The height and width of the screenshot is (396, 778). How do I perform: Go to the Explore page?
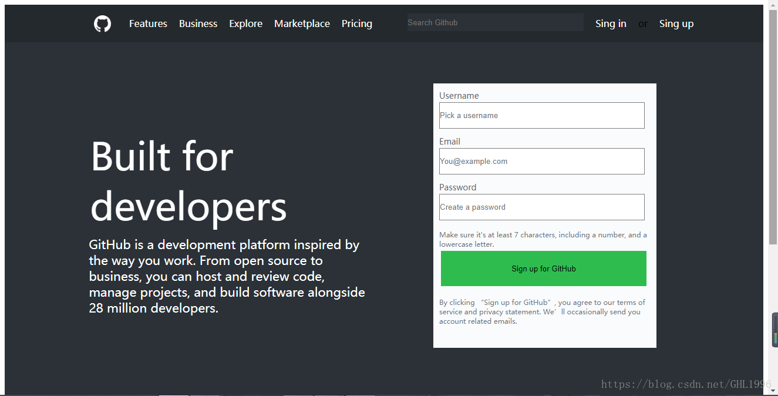245,24
